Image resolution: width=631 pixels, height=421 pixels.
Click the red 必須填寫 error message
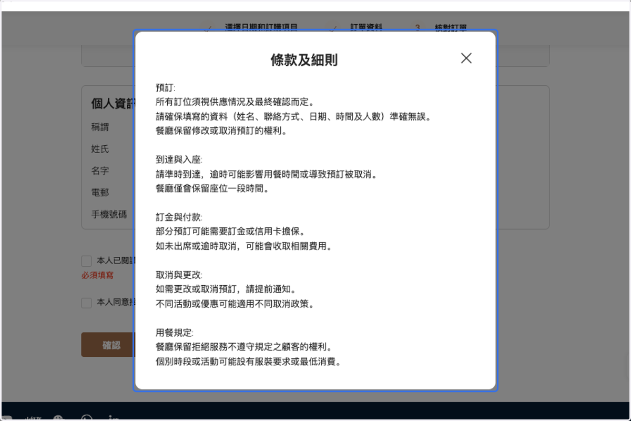tap(97, 275)
